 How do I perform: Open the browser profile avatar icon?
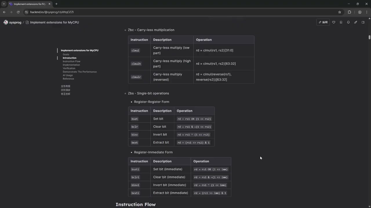[360, 12]
